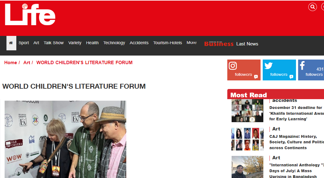
Task: Open the Instagram followers tile
Action: 244,70
